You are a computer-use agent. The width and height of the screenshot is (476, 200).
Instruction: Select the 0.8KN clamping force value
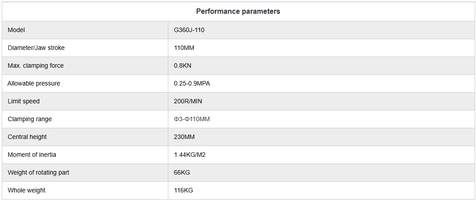click(x=183, y=65)
